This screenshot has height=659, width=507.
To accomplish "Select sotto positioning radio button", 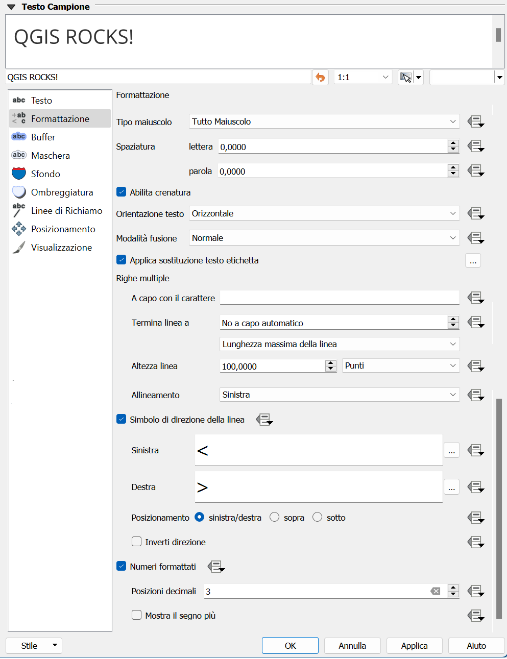I will tap(318, 517).
